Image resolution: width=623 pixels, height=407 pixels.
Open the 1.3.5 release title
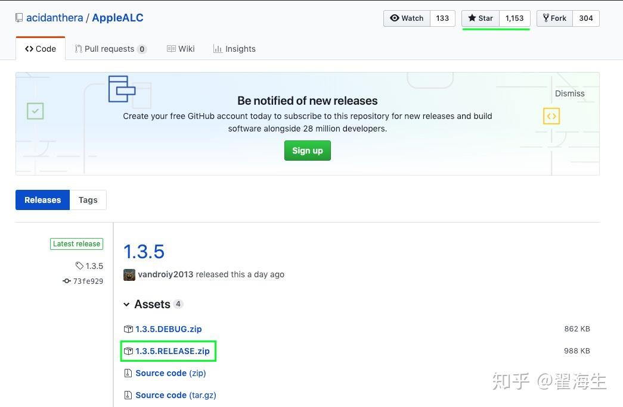click(144, 252)
